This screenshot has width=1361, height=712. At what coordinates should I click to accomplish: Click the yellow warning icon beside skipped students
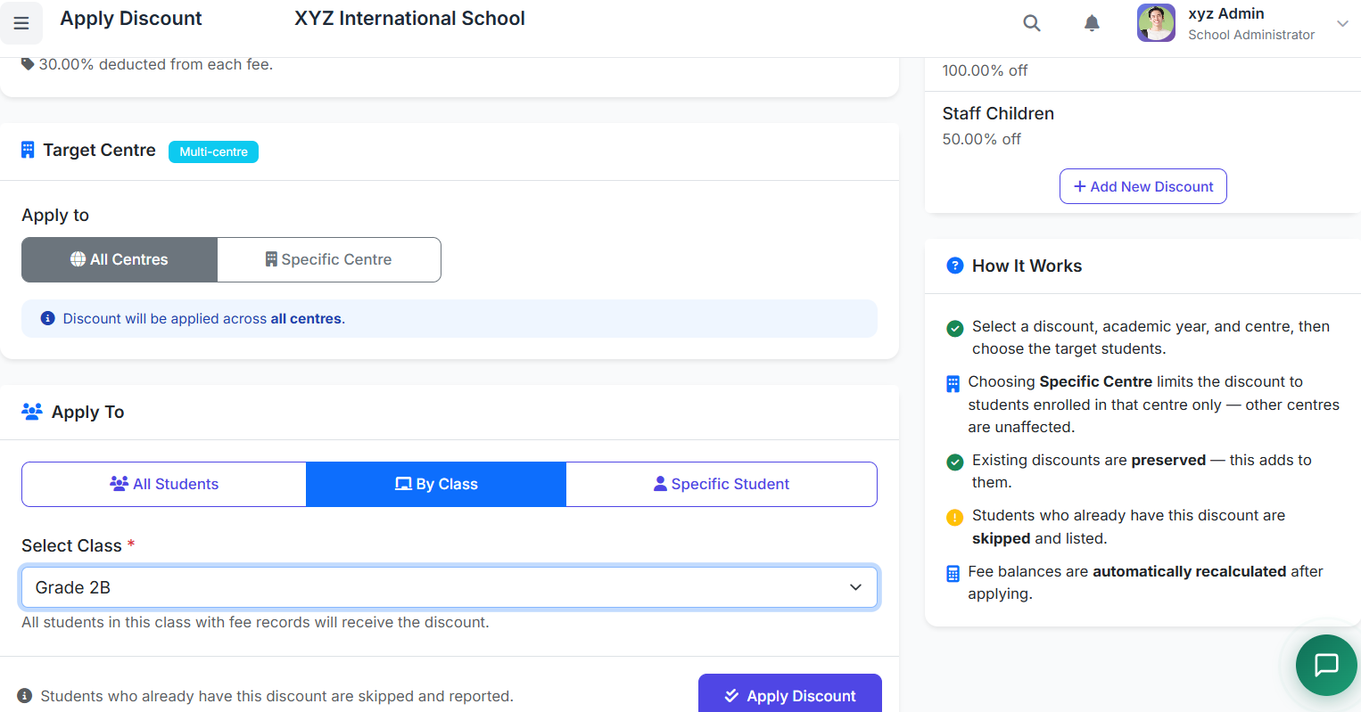point(954,517)
